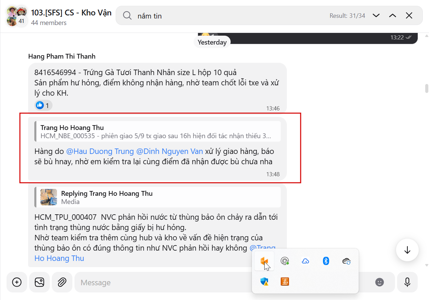The image size is (429, 300).
Task: Close the message search bar
Action: pos(409,15)
